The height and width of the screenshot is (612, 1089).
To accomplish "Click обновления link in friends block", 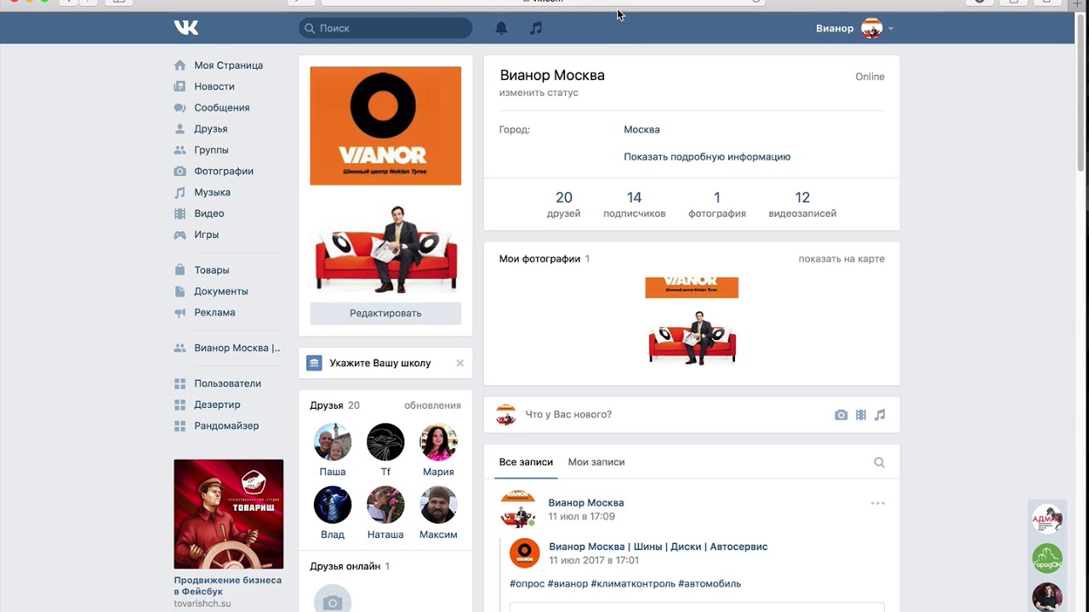I will click(432, 405).
